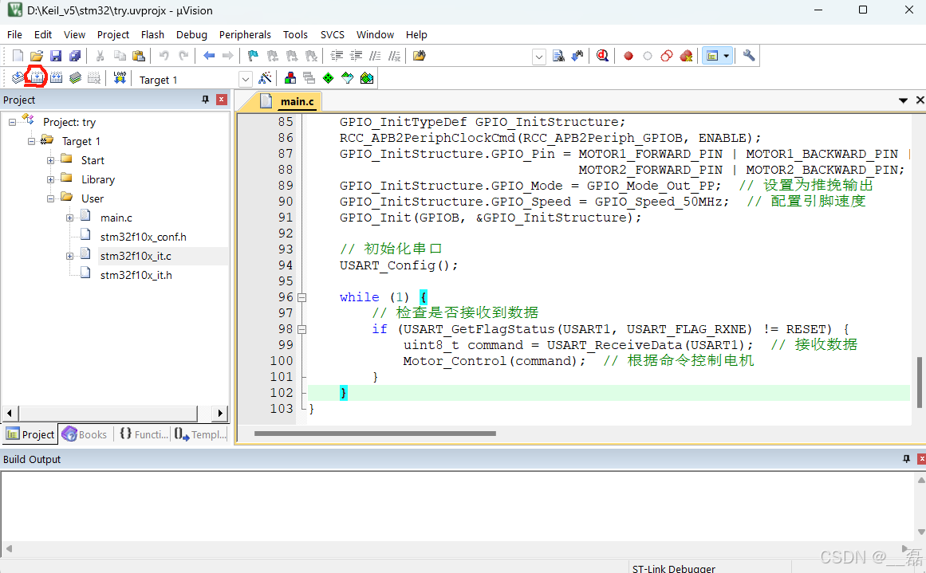This screenshot has width=926, height=573.
Task: Start the debug session
Action: 602,56
